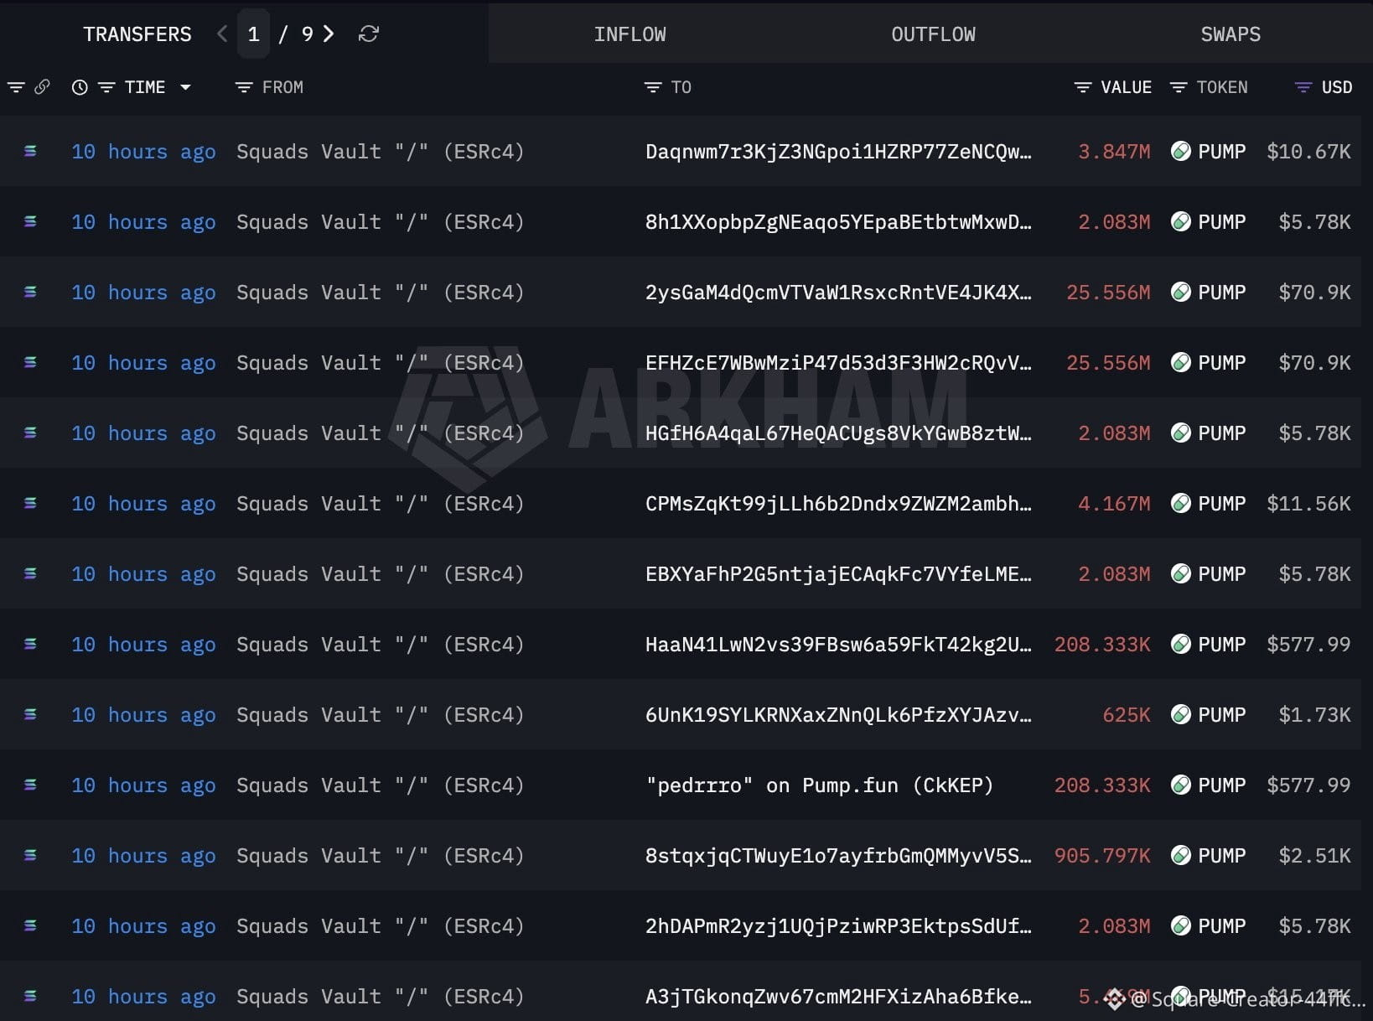Select the 3.847M value cell
Image resolution: width=1373 pixels, height=1021 pixels.
pyautogui.click(x=1114, y=152)
